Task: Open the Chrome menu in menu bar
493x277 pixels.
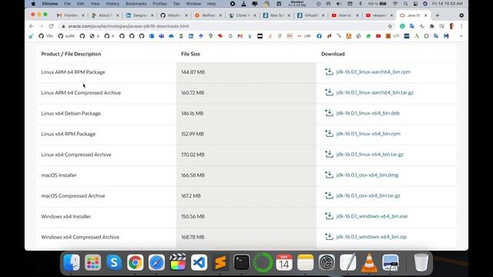Action: 50,4
